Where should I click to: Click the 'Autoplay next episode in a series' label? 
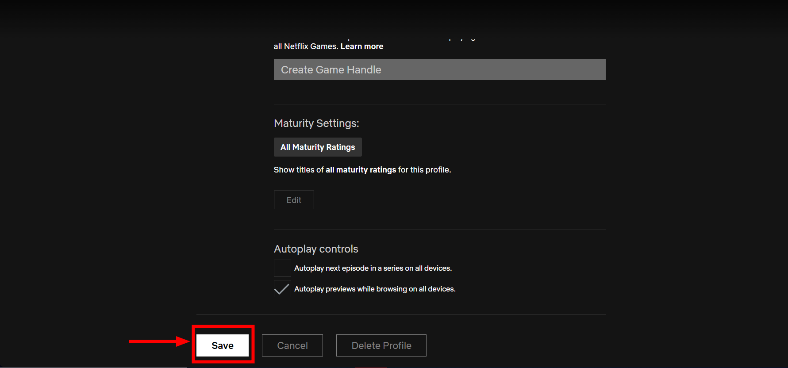tap(373, 268)
